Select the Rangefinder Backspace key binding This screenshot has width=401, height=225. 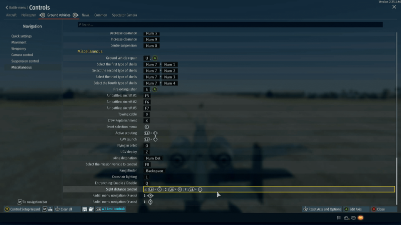154,170
